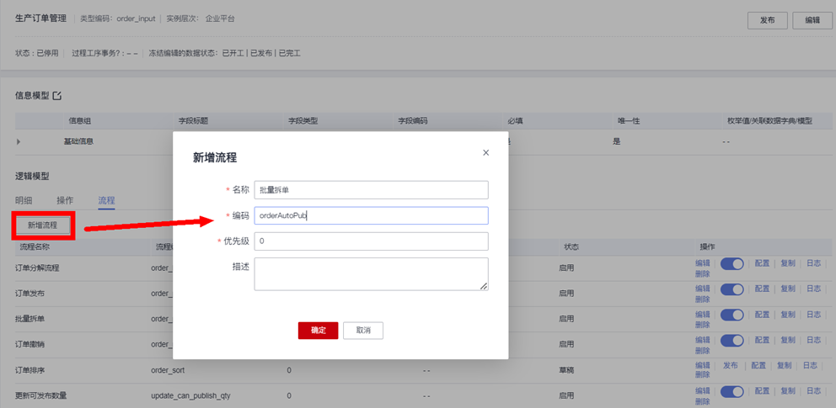Select the 草稿 status cell
Screen dimensions: 836x408
(566, 369)
